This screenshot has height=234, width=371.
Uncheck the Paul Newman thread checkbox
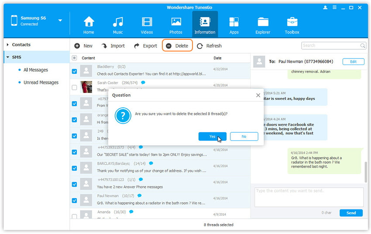(74, 200)
